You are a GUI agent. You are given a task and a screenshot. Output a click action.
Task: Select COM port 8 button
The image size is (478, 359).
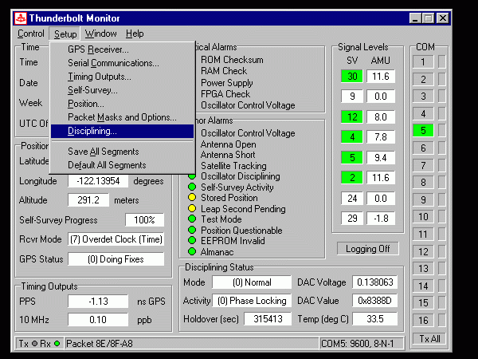click(423, 182)
